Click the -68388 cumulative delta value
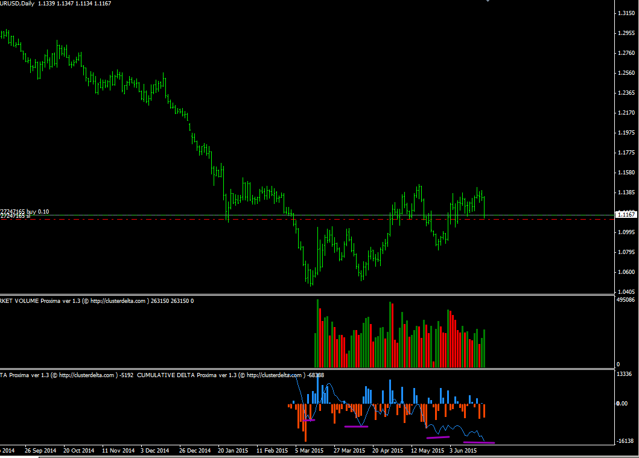 (x=316, y=375)
